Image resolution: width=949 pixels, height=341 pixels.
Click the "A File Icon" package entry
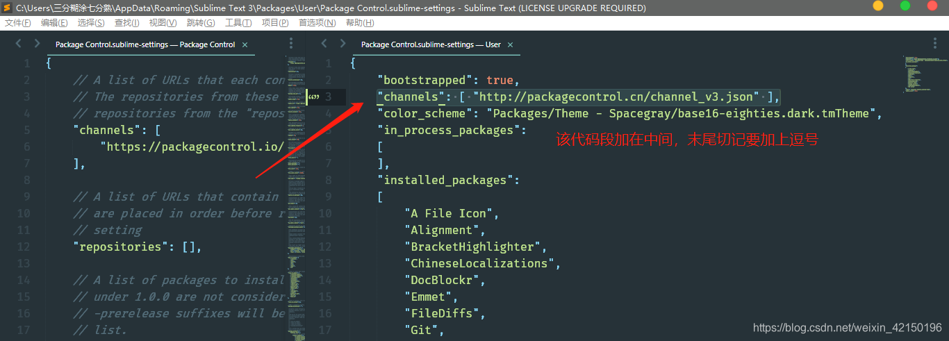coord(449,213)
